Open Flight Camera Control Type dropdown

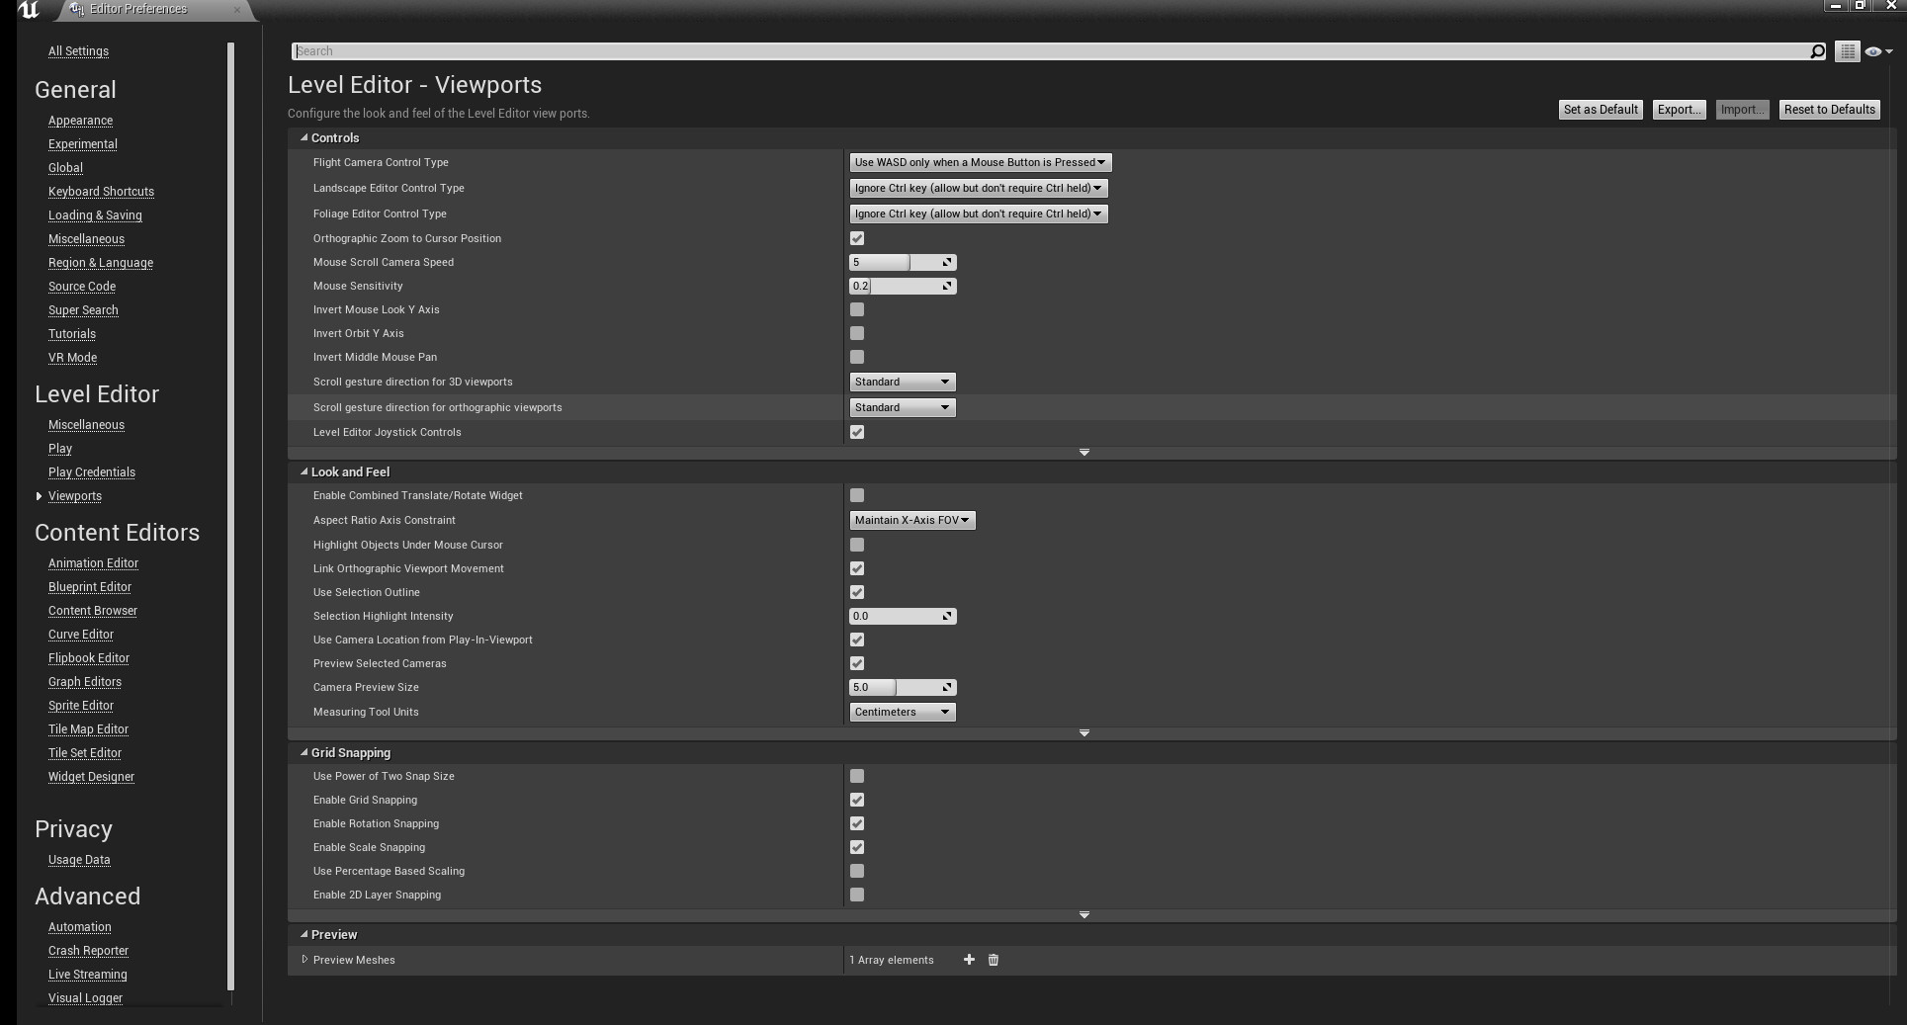(x=980, y=162)
